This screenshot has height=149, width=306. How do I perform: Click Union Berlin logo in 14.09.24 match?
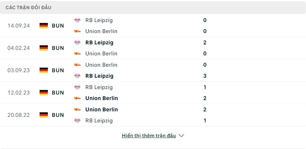pyautogui.click(x=77, y=31)
